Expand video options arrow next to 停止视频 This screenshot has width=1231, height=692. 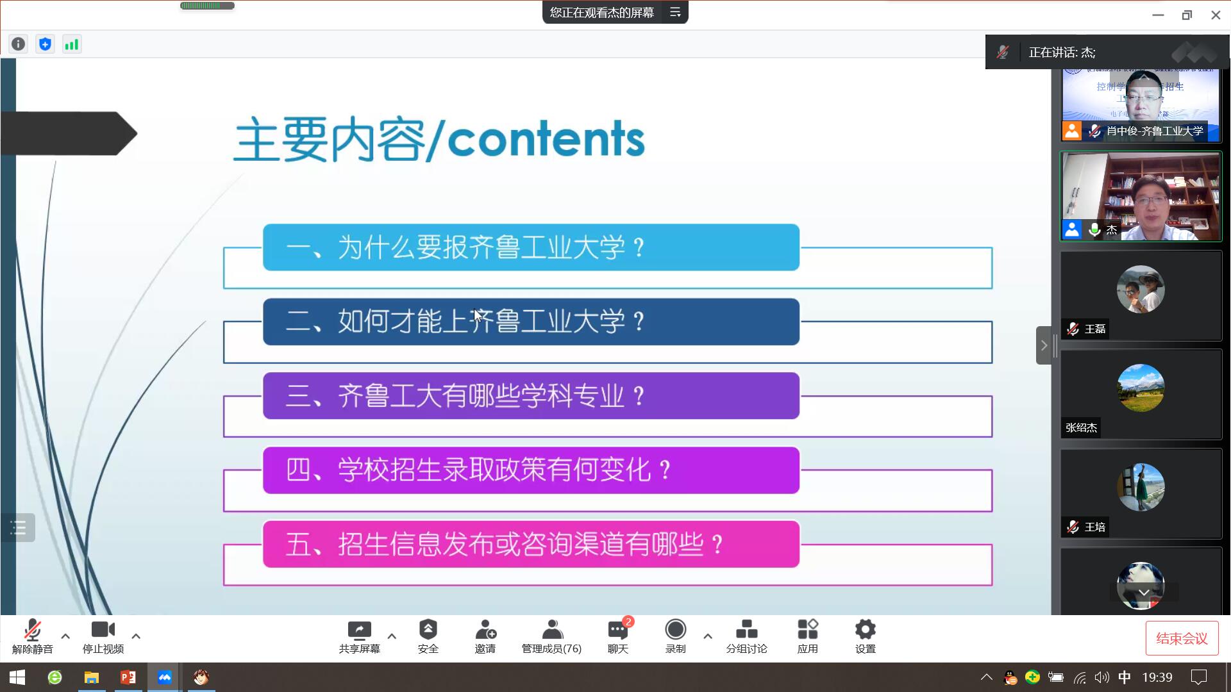click(136, 636)
